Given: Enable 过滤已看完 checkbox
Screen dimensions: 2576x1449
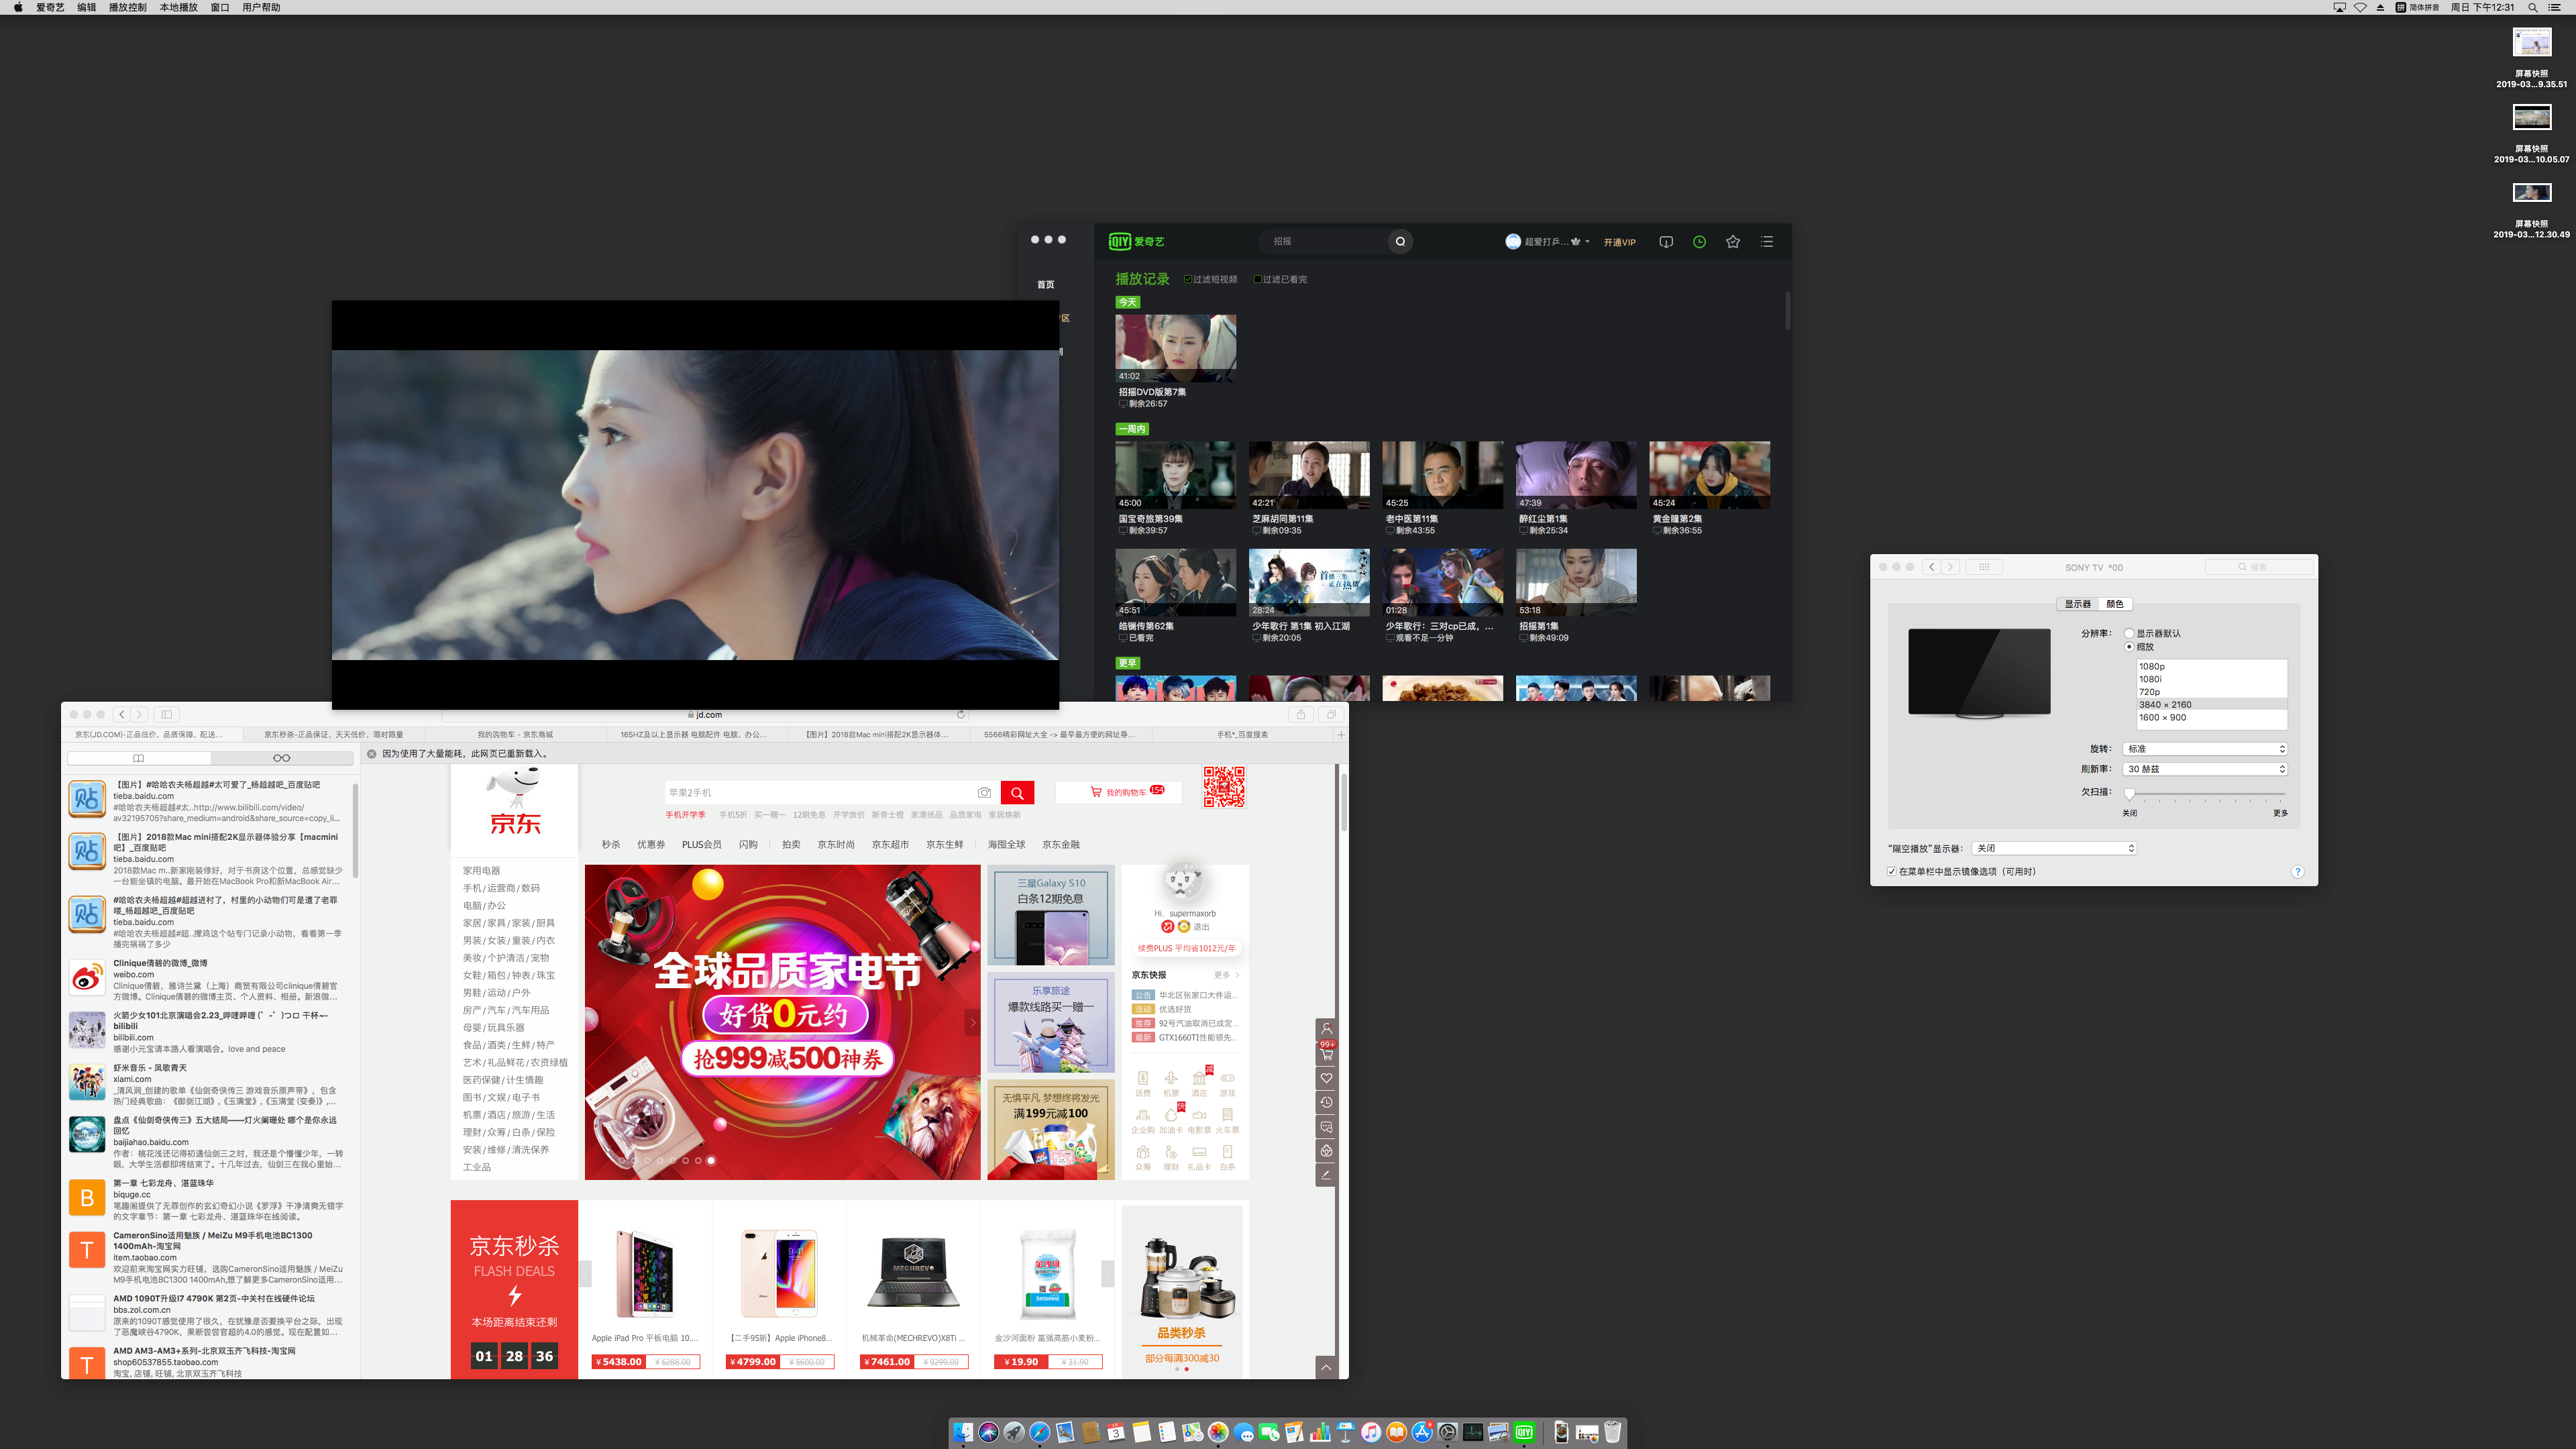Looking at the screenshot, I should click(x=1257, y=279).
